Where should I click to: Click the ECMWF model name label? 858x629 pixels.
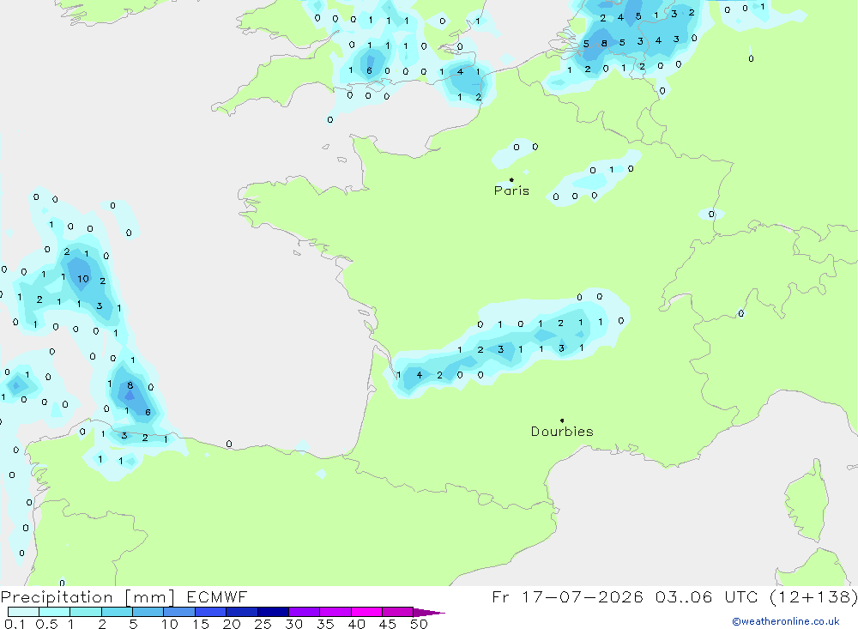pos(217,597)
